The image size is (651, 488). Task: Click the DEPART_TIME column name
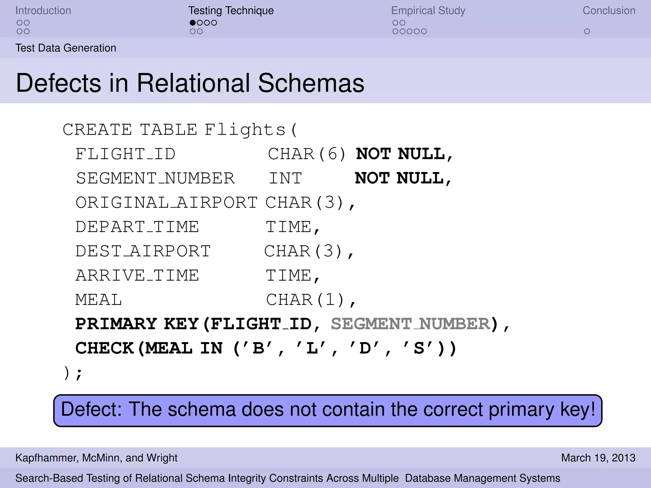[x=137, y=227]
